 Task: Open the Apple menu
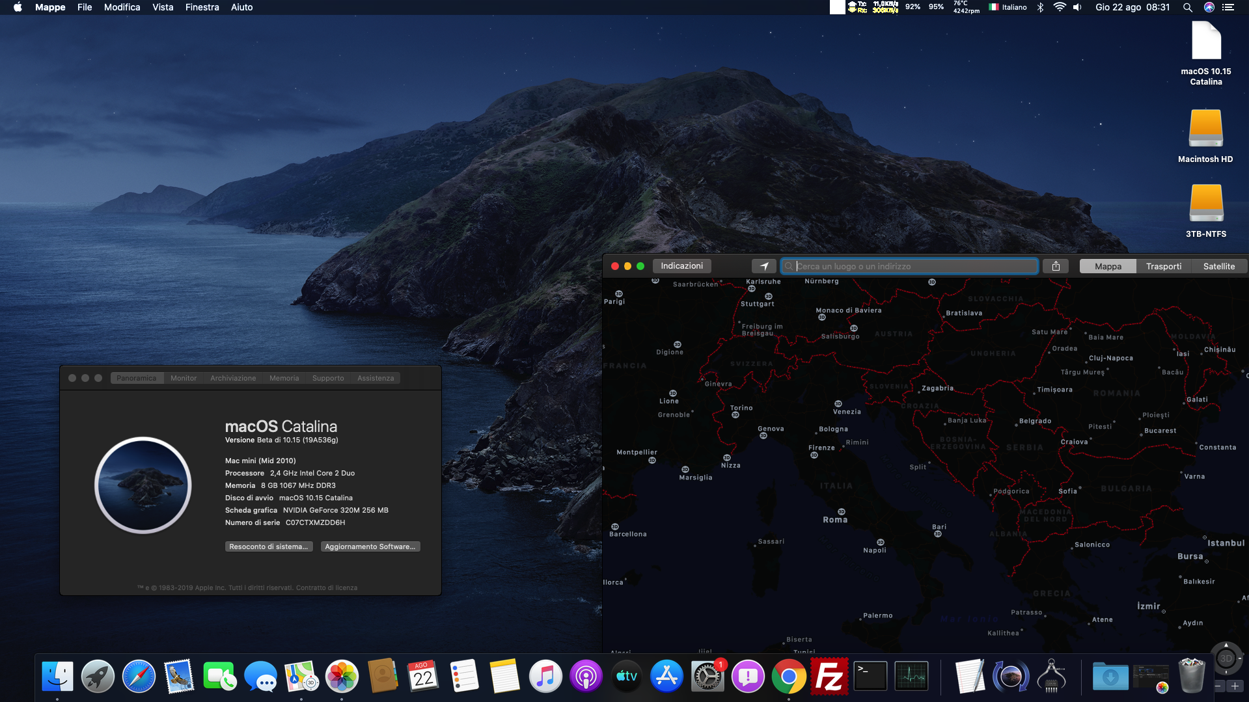(x=18, y=7)
